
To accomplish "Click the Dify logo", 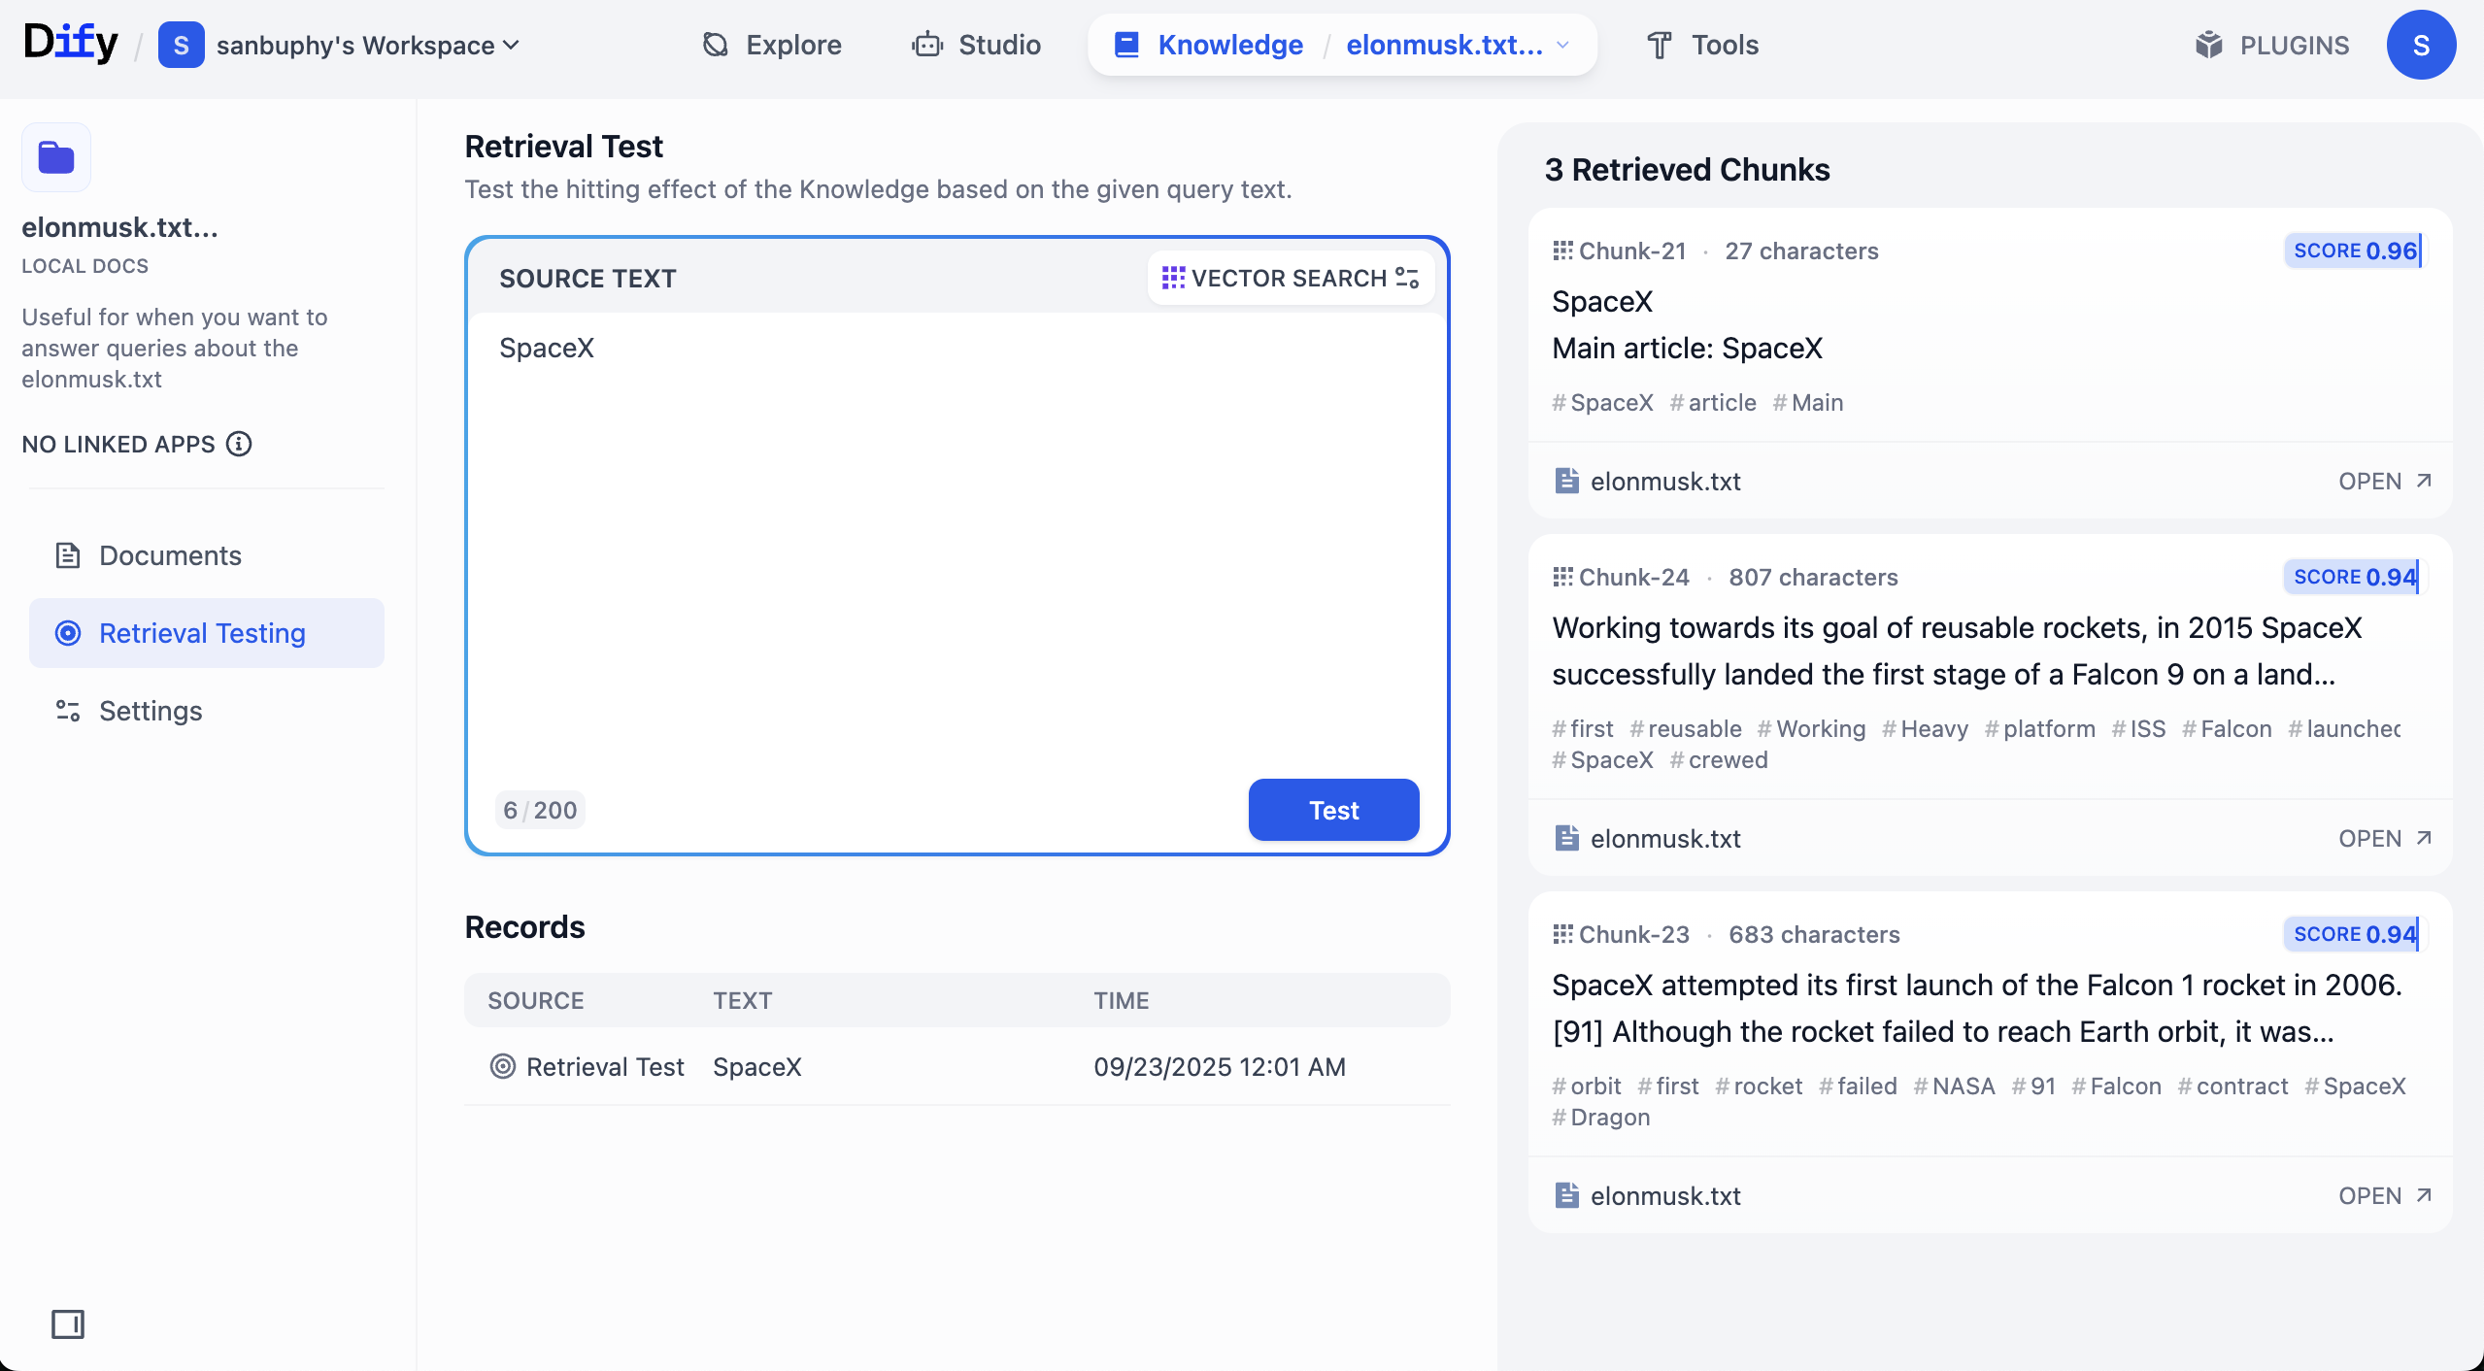I will (70, 43).
